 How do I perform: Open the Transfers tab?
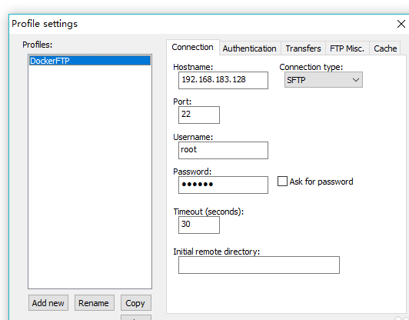pyautogui.click(x=303, y=48)
